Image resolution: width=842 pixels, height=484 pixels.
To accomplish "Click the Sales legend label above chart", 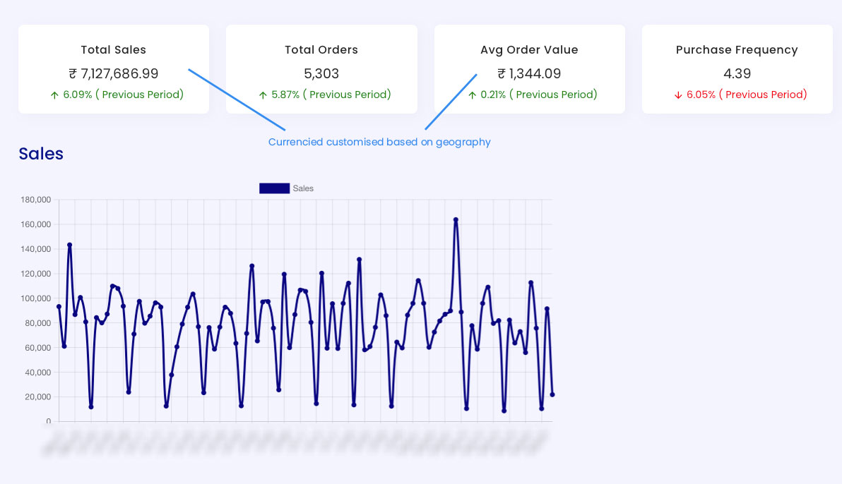I will coord(303,188).
